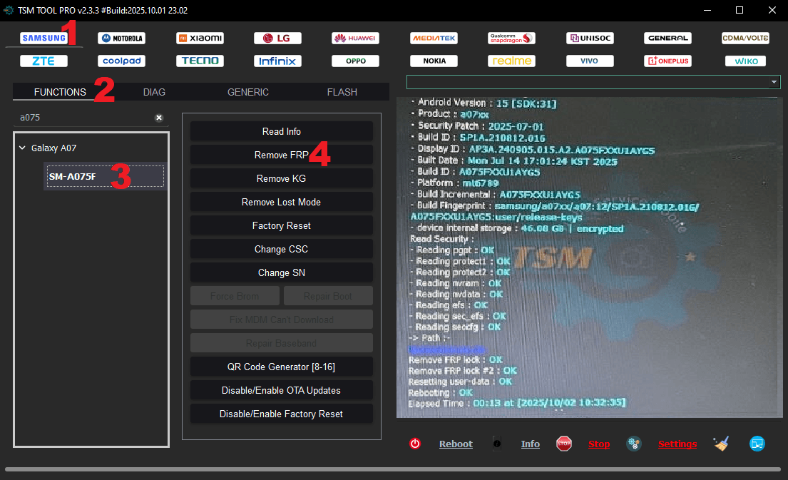Select the MediaTek brand logo
788x480 pixels.
434,38
